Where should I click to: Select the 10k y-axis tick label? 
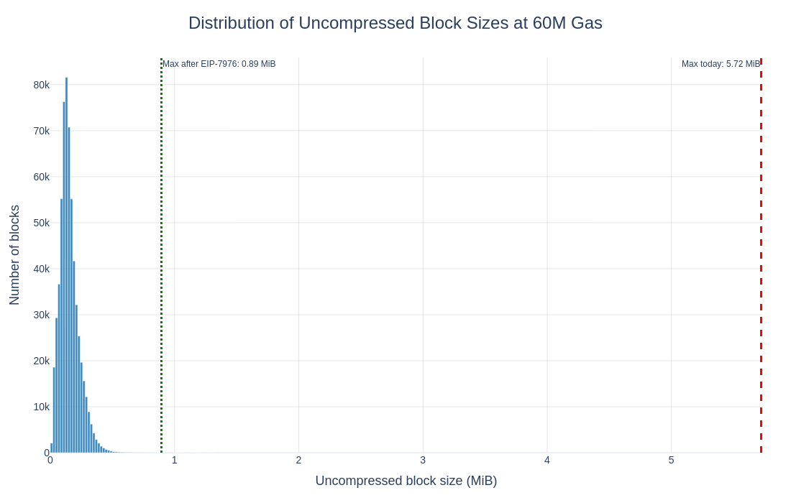tap(41, 407)
